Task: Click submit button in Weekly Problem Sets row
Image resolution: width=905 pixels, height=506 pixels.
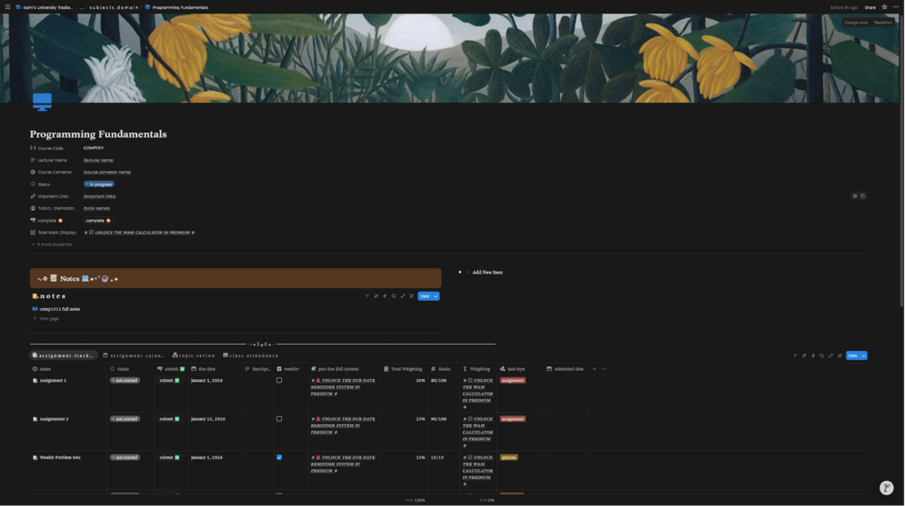Action: [169, 457]
